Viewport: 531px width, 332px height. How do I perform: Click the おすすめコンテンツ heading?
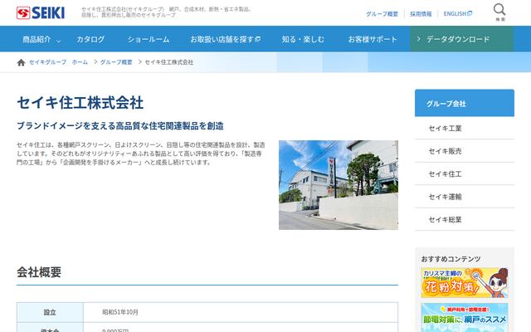coord(451,259)
